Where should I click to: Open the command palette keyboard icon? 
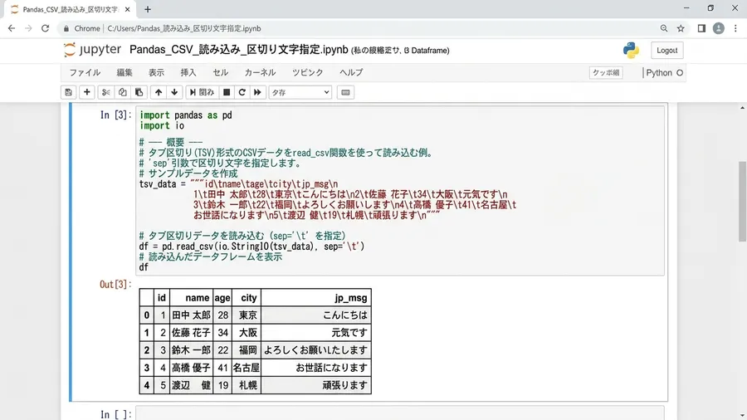coord(345,92)
